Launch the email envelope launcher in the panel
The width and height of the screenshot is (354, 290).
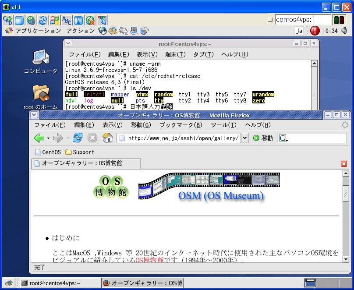point(113,31)
